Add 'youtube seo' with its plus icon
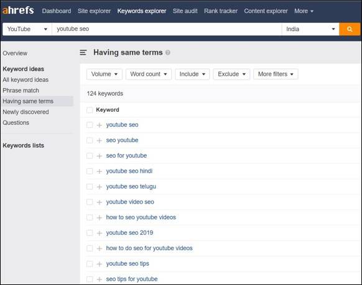Image resolution: width=362 pixels, height=285 pixels. coord(100,125)
